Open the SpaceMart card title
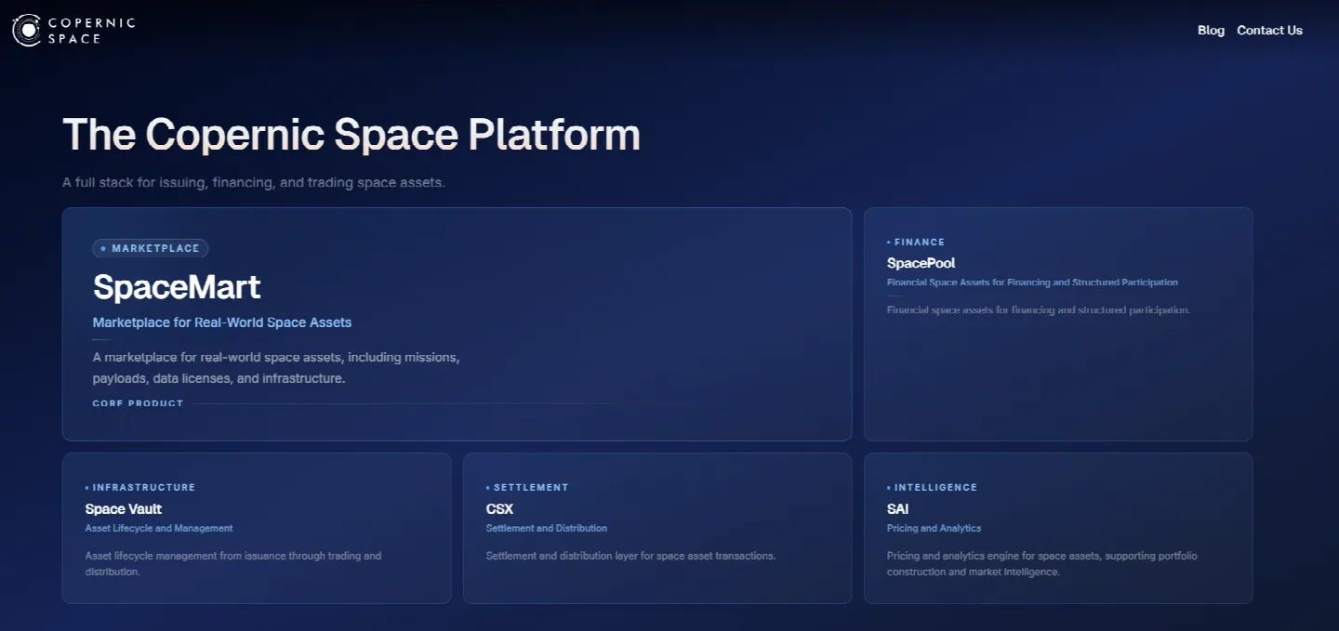This screenshot has width=1339, height=631. [177, 287]
